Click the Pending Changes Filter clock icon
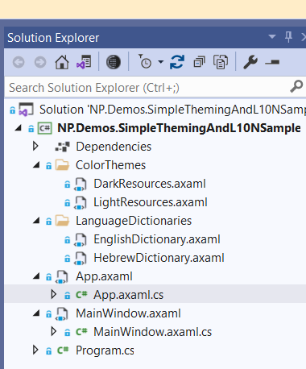The image size is (306, 369). click(x=145, y=61)
